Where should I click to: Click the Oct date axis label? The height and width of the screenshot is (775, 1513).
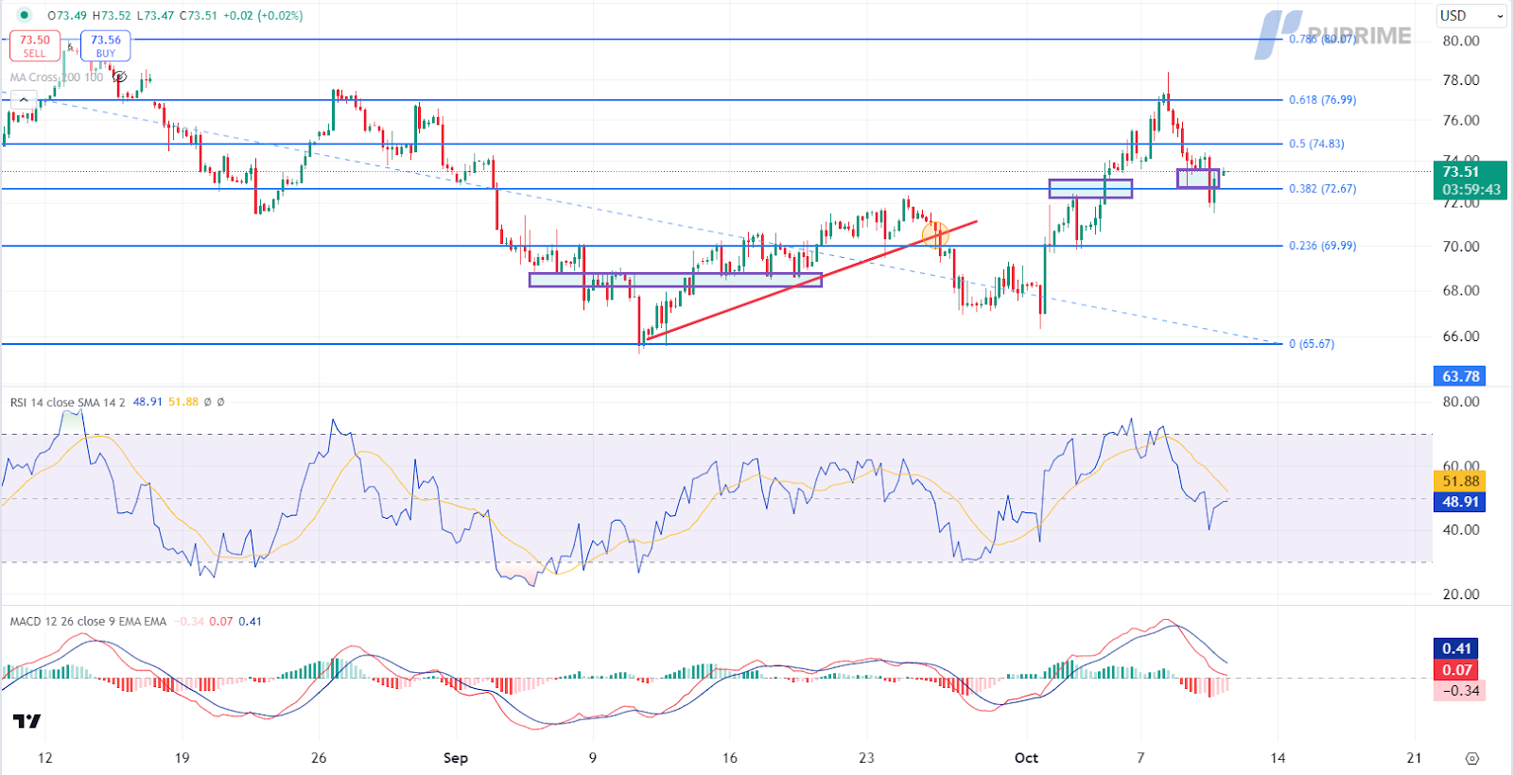[x=1026, y=758]
